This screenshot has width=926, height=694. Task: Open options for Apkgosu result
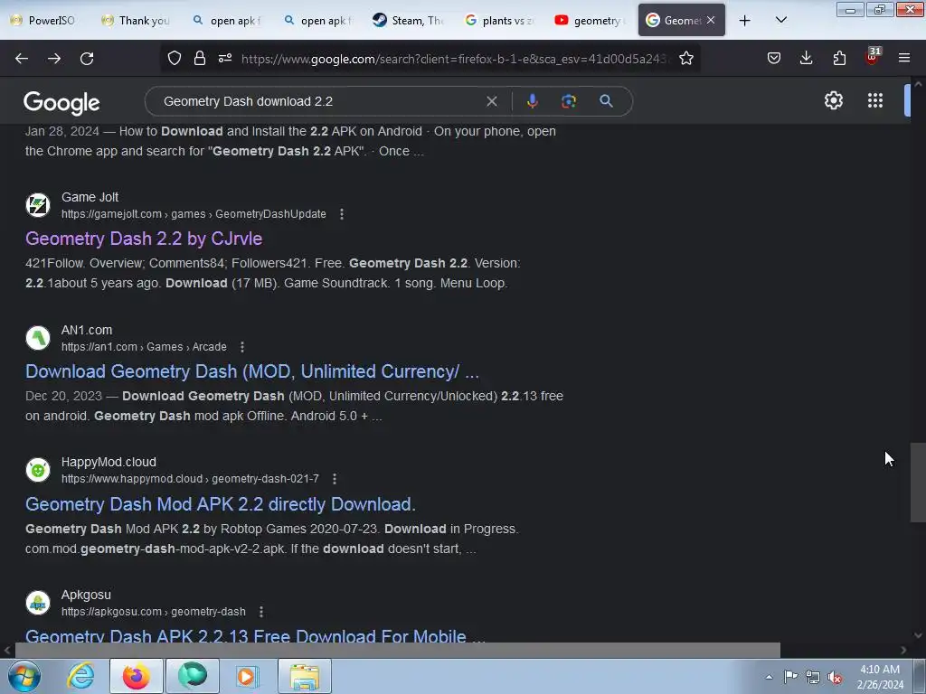click(261, 612)
